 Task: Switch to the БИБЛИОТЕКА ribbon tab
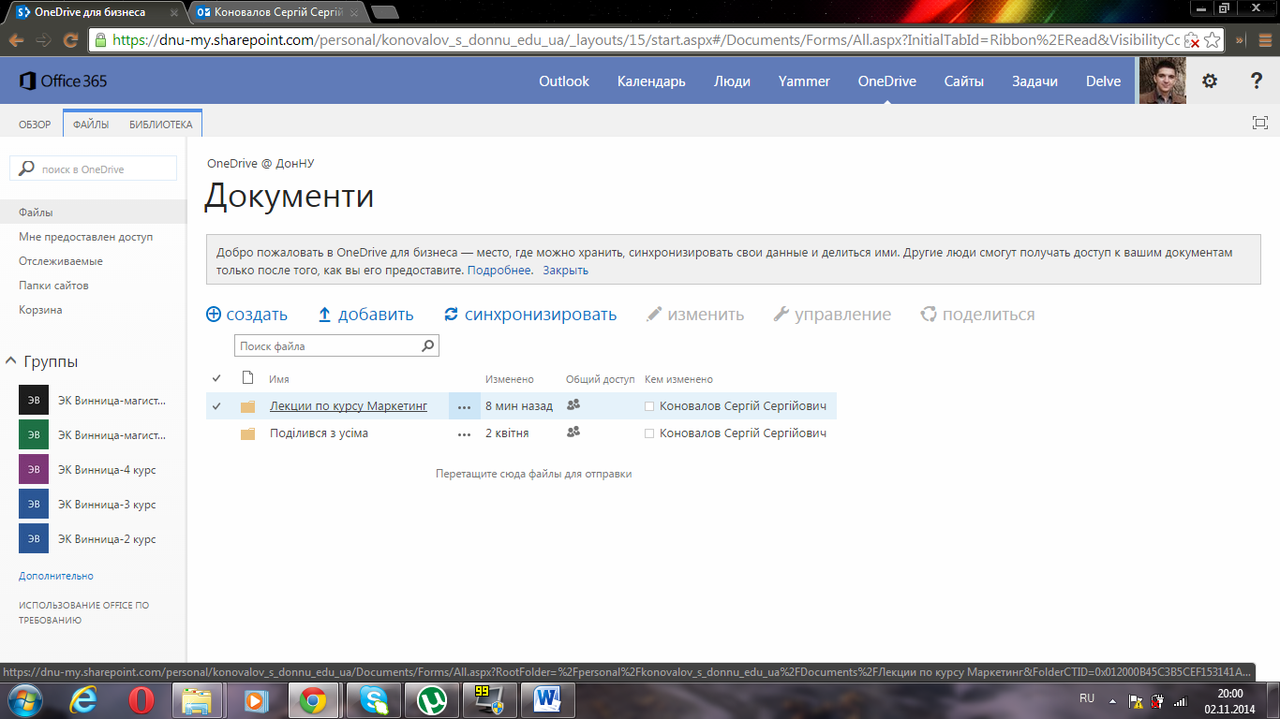coord(160,125)
